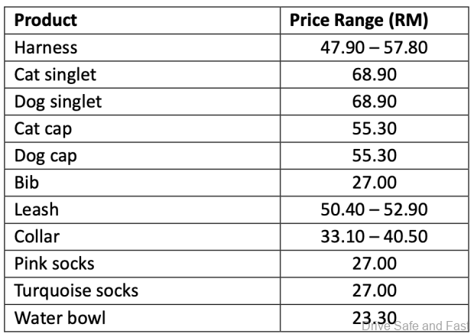Click the Leash product cell
Viewport: 474px width, 334px height.
tap(37, 209)
